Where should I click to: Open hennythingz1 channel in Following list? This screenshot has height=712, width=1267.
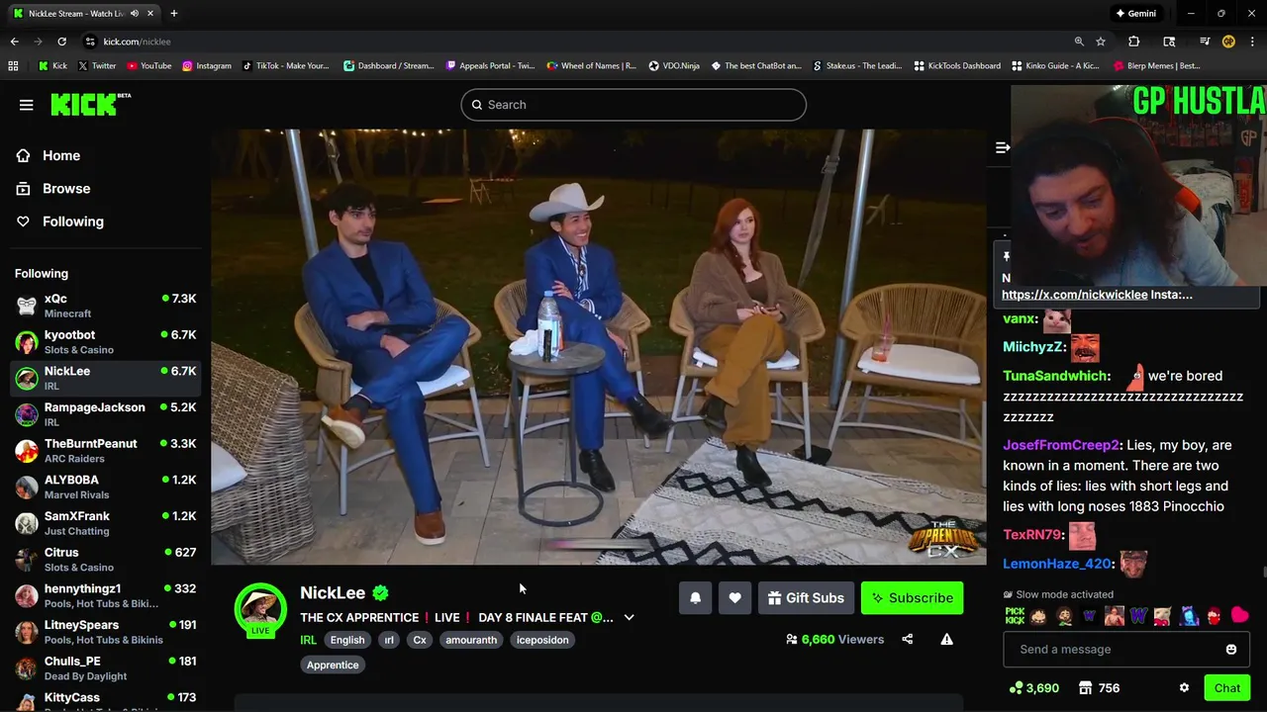105,595
